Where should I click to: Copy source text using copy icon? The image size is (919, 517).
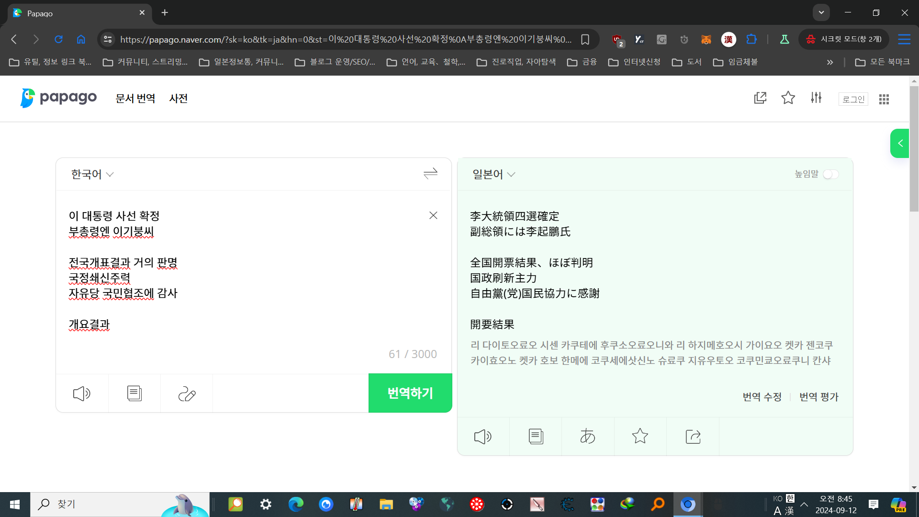134,393
